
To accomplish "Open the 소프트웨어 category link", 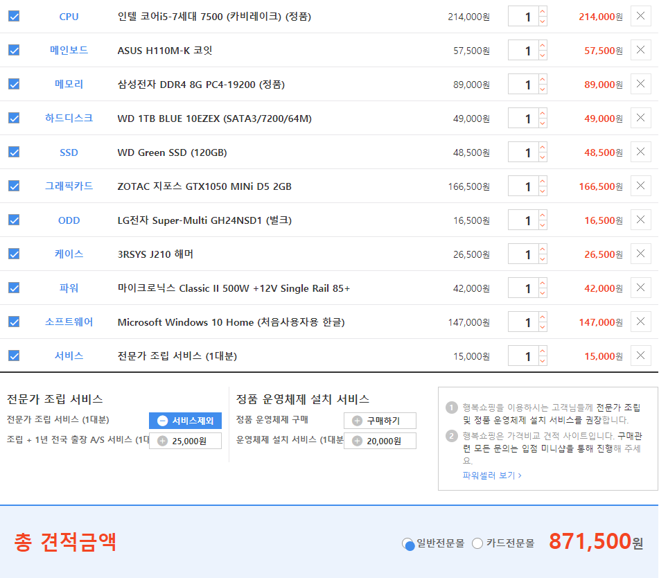I will 69,322.
